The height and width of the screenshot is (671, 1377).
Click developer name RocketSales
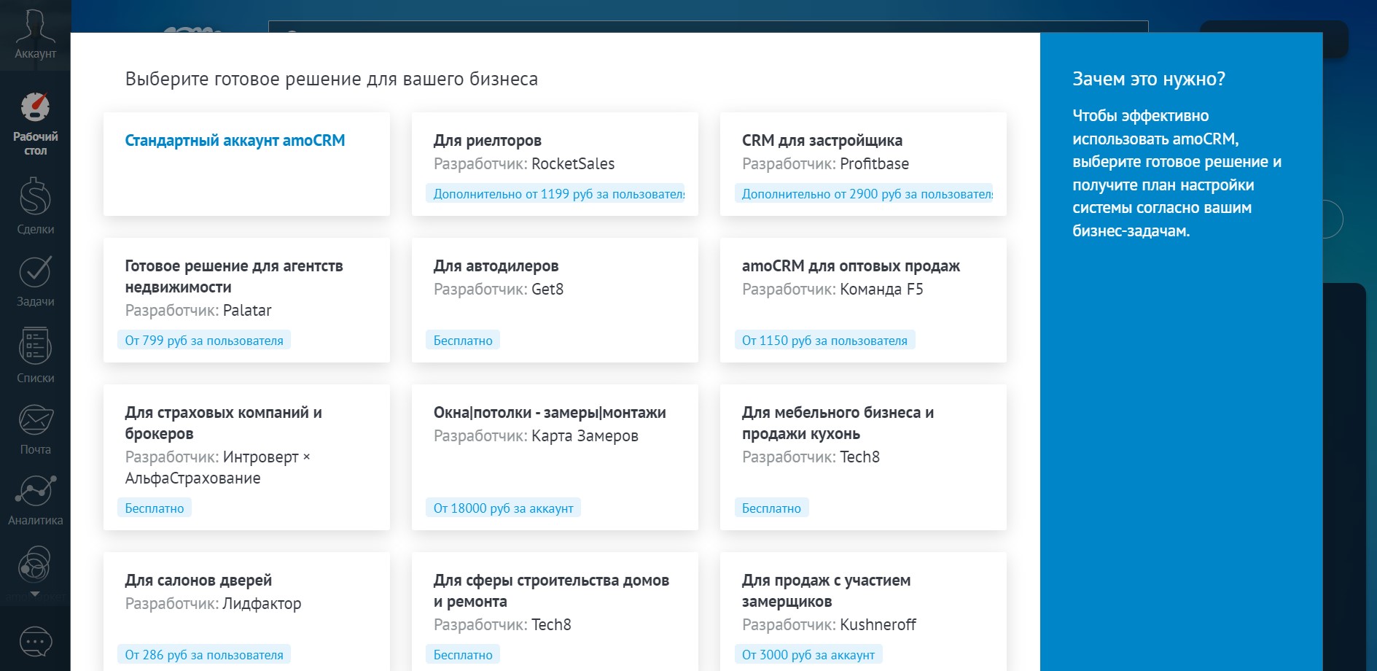coord(573,164)
